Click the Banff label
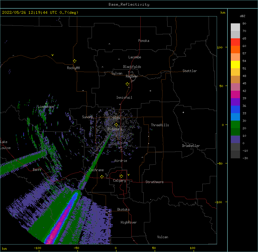Viewport: 258px width, 252px height. coord(37,170)
